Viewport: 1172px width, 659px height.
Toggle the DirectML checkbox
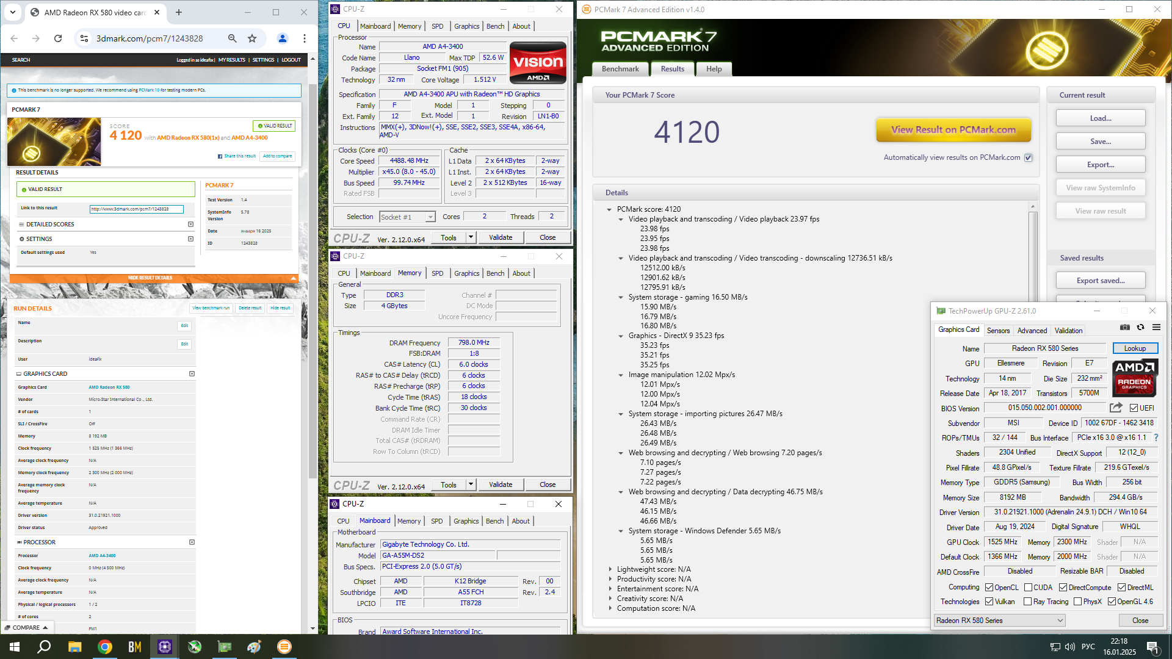coord(1121,588)
